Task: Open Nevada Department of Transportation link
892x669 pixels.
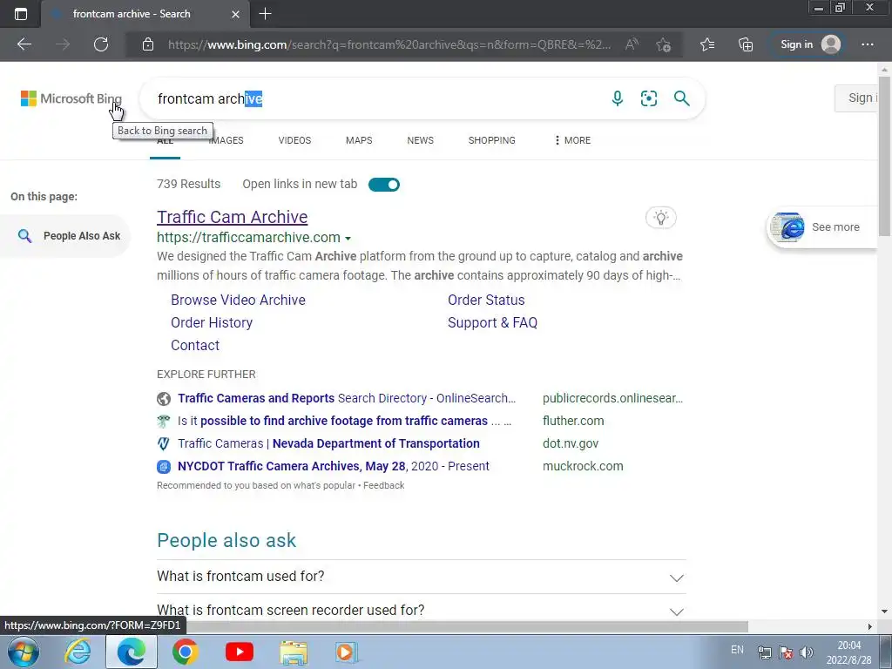Action: [328, 443]
